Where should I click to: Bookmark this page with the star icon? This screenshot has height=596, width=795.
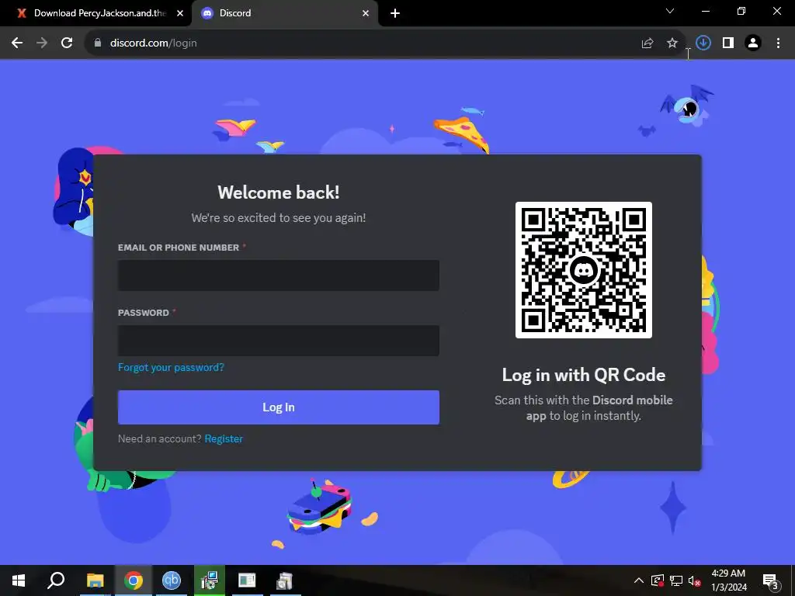(x=672, y=43)
